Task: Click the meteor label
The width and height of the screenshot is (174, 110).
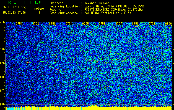Action: click(39, 9)
